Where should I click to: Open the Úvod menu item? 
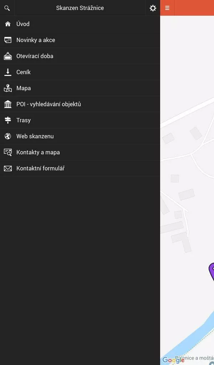(x=80, y=24)
